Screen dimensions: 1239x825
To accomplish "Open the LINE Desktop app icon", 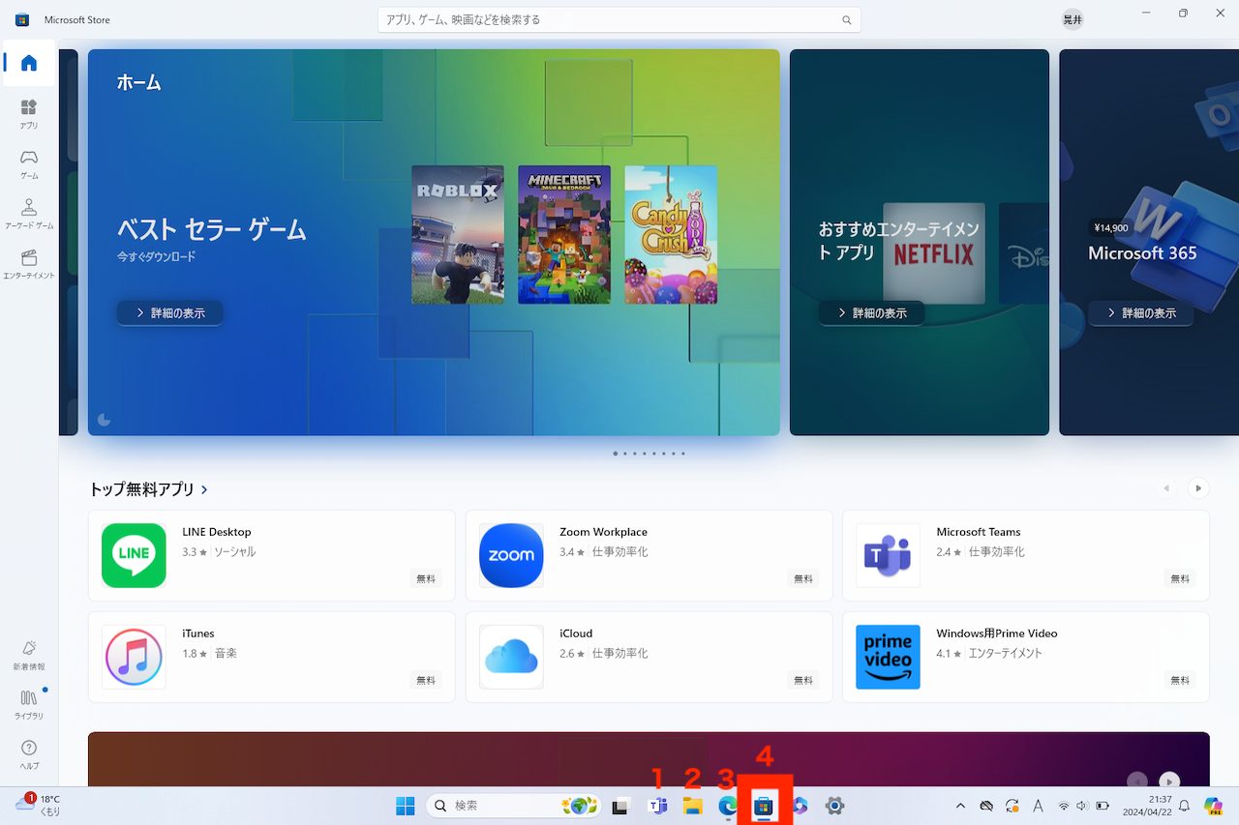I will coord(134,555).
